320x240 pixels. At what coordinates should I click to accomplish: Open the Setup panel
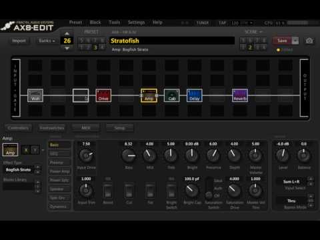pyautogui.click(x=120, y=128)
